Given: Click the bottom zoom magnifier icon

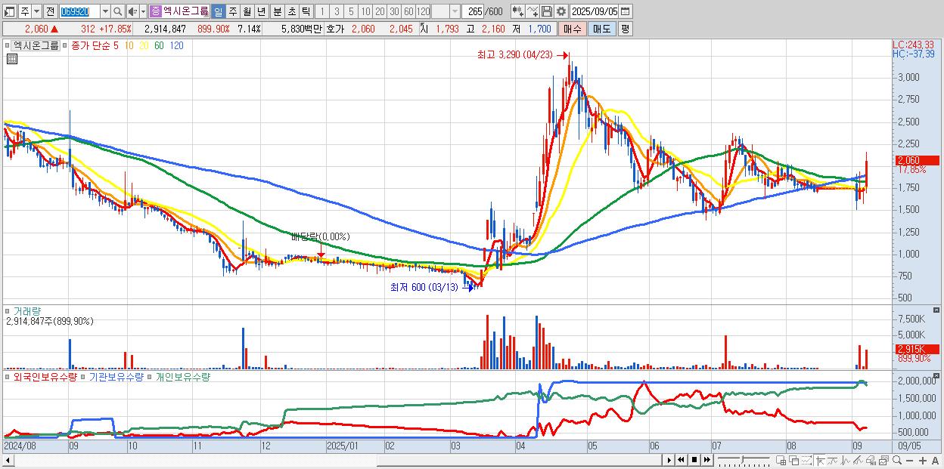Looking at the screenshot, I should coord(897,461).
